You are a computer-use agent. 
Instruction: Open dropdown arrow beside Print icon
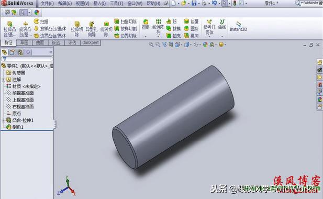(x=209, y=3)
